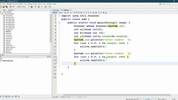Click the Profile Project clock icon
This screenshot has height=100, width=178.
(x=50, y=7)
